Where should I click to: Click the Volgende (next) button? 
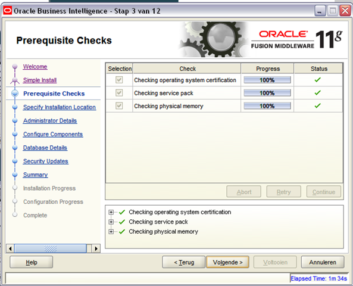[227, 262]
